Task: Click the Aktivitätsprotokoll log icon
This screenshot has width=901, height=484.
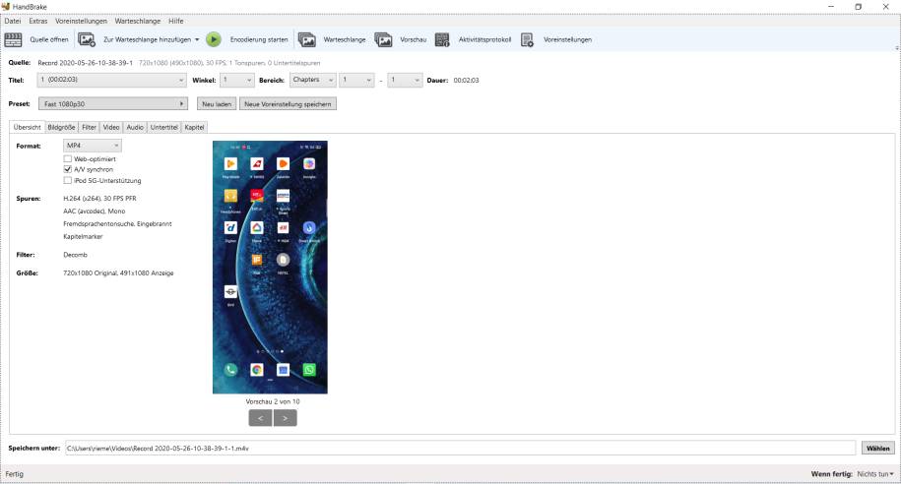Action: coord(442,39)
